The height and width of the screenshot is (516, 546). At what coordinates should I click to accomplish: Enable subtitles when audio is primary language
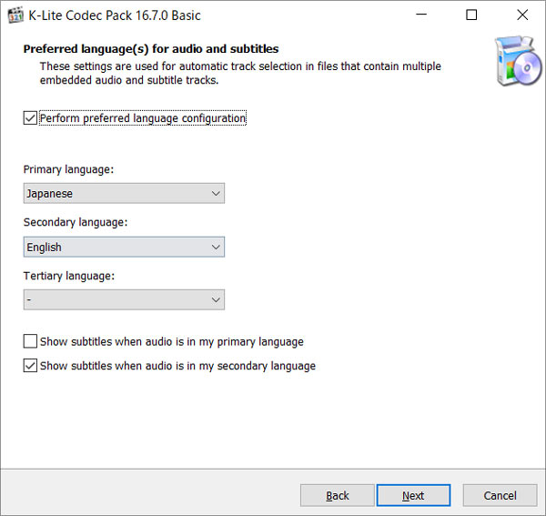[x=31, y=342]
